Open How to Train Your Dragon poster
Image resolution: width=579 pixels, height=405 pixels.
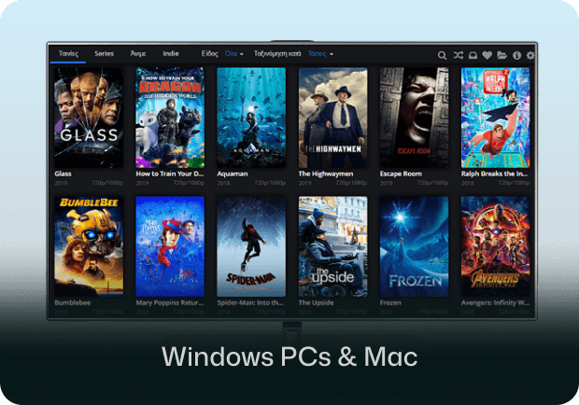[170, 118]
